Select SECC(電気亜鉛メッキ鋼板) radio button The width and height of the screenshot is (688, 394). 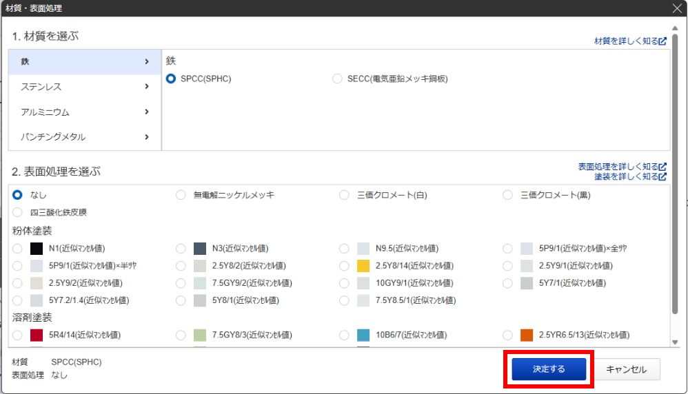pos(337,79)
